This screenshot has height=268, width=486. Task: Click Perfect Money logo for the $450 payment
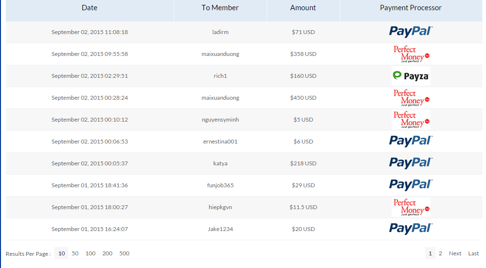[411, 98]
